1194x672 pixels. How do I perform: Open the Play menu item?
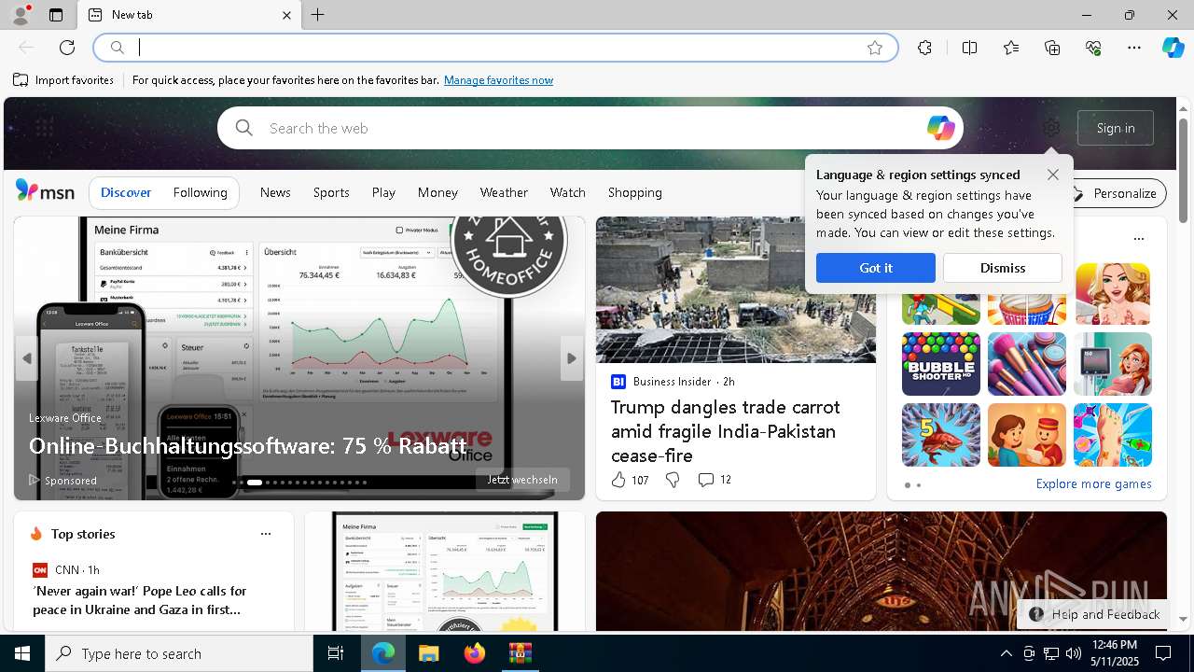coord(383,192)
